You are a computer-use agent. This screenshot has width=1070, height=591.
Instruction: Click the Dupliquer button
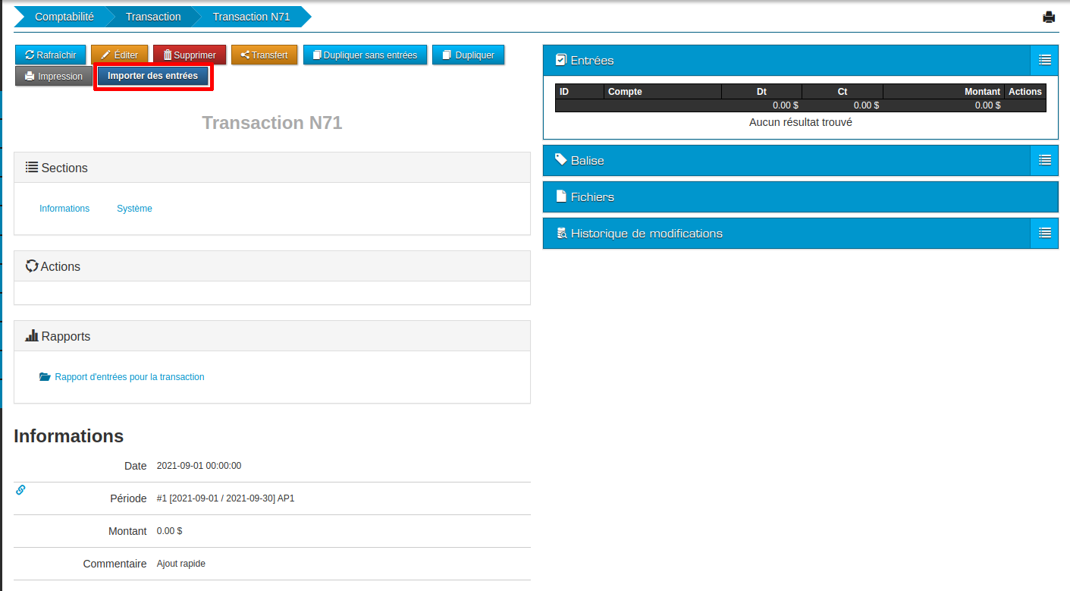468,55
